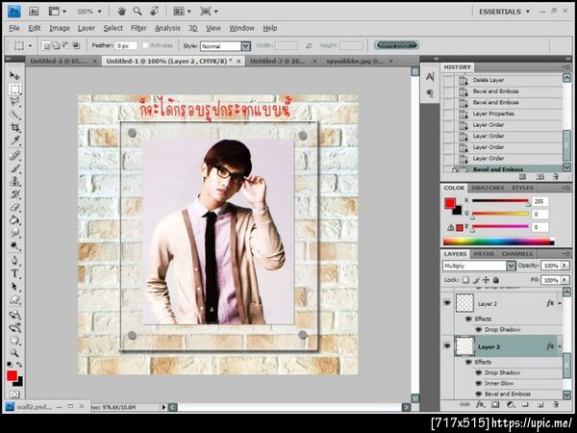Hide the selected Layer 2 via its eye icon
The height and width of the screenshot is (433, 577).
point(447,346)
